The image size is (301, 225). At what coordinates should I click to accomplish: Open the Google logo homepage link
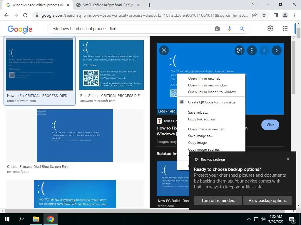20,29
